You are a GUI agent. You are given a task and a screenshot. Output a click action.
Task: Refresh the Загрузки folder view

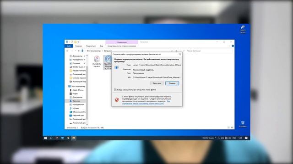pyautogui.click(x=176, y=51)
